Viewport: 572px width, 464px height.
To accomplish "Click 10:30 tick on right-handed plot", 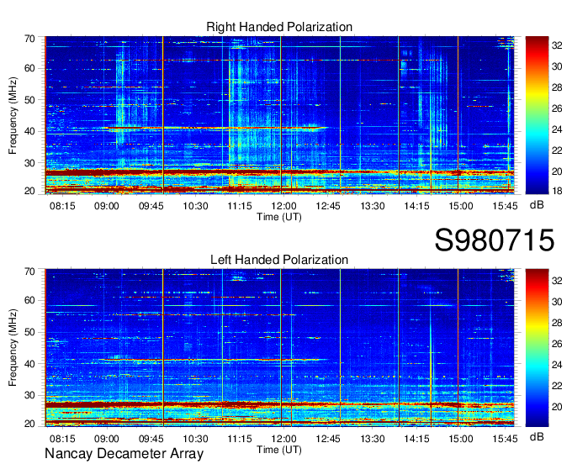I will point(195,206).
